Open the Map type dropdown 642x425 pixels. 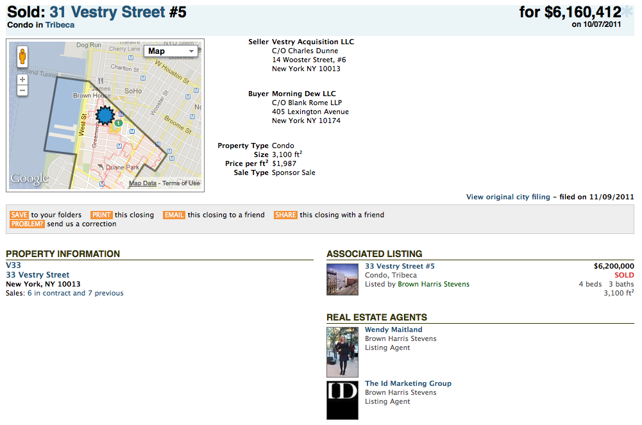[172, 51]
